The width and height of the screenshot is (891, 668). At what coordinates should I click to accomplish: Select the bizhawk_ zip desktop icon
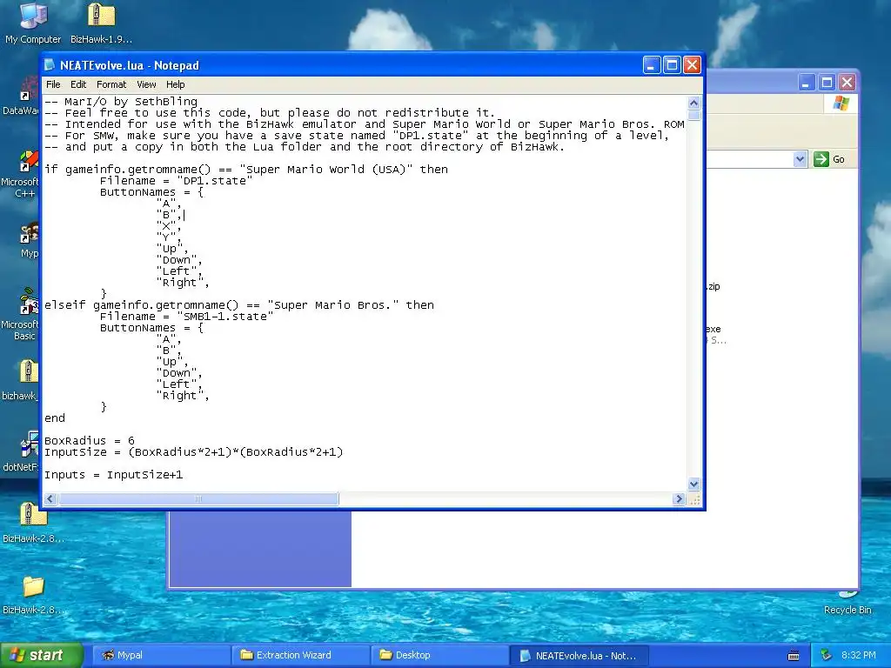(23, 380)
